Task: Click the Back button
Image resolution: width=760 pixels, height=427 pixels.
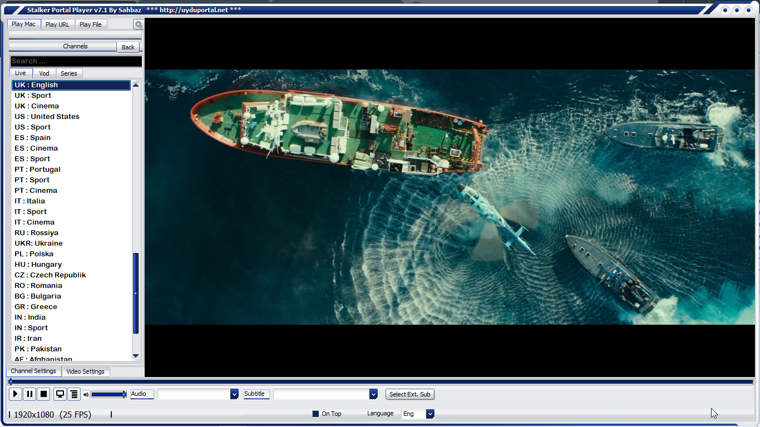Action: (x=128, y=47)
